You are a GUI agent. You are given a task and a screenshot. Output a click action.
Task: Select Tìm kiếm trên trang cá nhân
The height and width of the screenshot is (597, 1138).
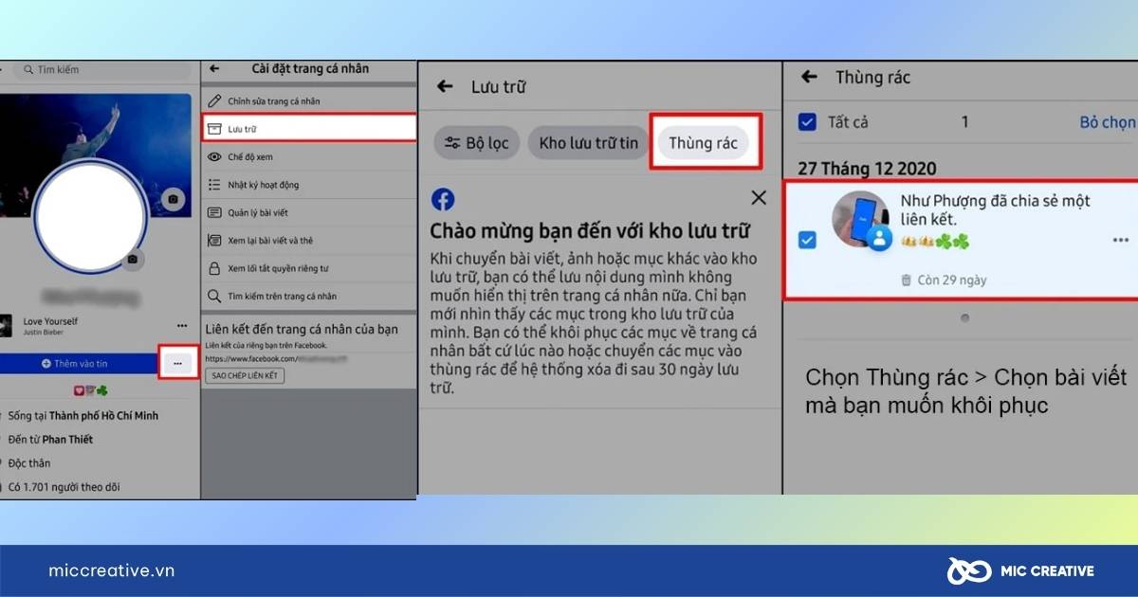click(308, 296)
